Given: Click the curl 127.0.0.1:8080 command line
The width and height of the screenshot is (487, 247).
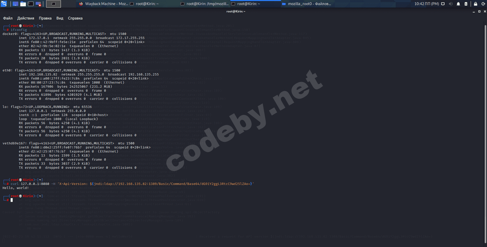Looking at the screenshot, I should pos(132,184).
